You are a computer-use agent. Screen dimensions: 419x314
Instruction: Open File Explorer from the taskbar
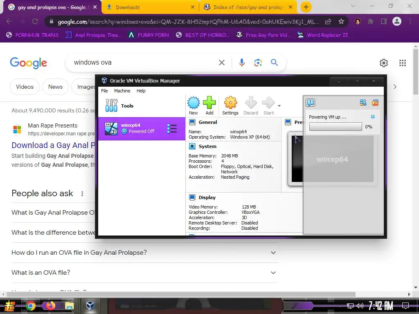coord(69,305)
